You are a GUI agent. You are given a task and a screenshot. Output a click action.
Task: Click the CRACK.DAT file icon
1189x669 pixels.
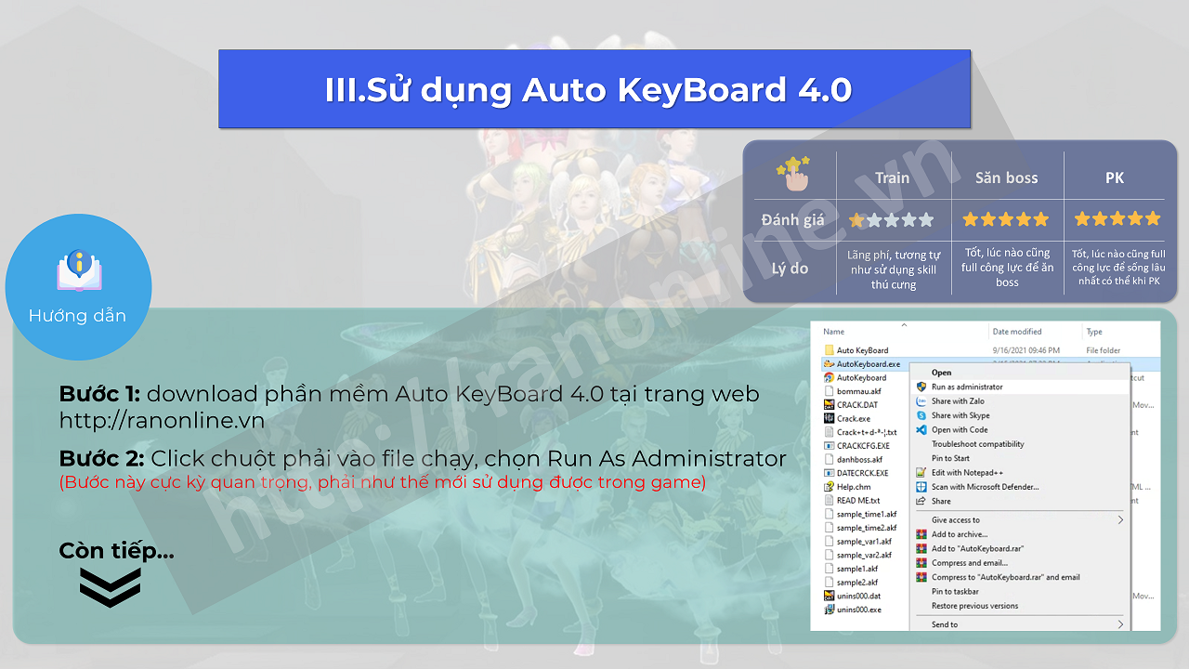pyautogui.click(x=829, y=405)
